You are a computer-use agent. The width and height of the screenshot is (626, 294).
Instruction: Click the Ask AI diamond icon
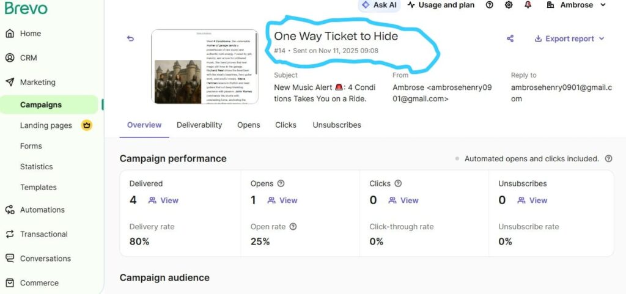pyautogui.click(x=366, y=5)
